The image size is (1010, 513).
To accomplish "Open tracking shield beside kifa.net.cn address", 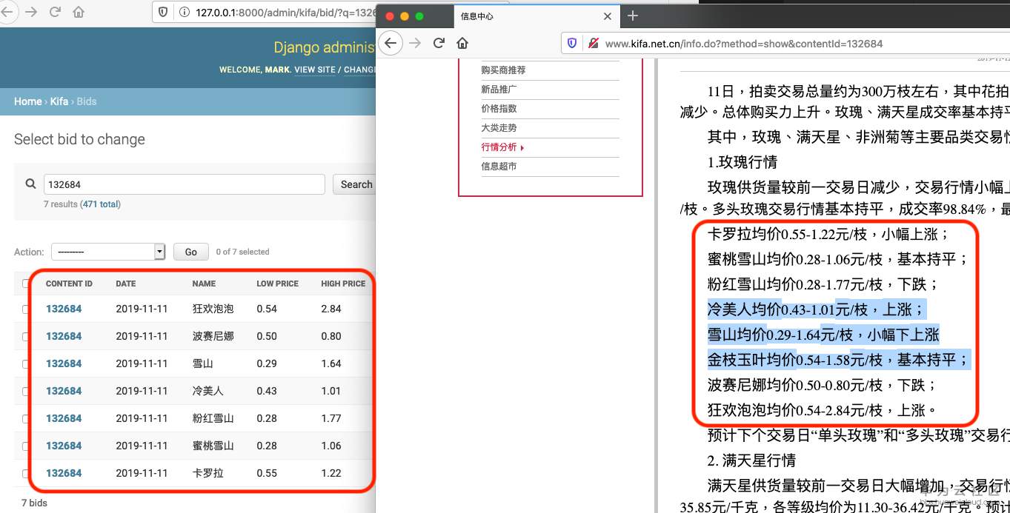I will coord(572,43).
